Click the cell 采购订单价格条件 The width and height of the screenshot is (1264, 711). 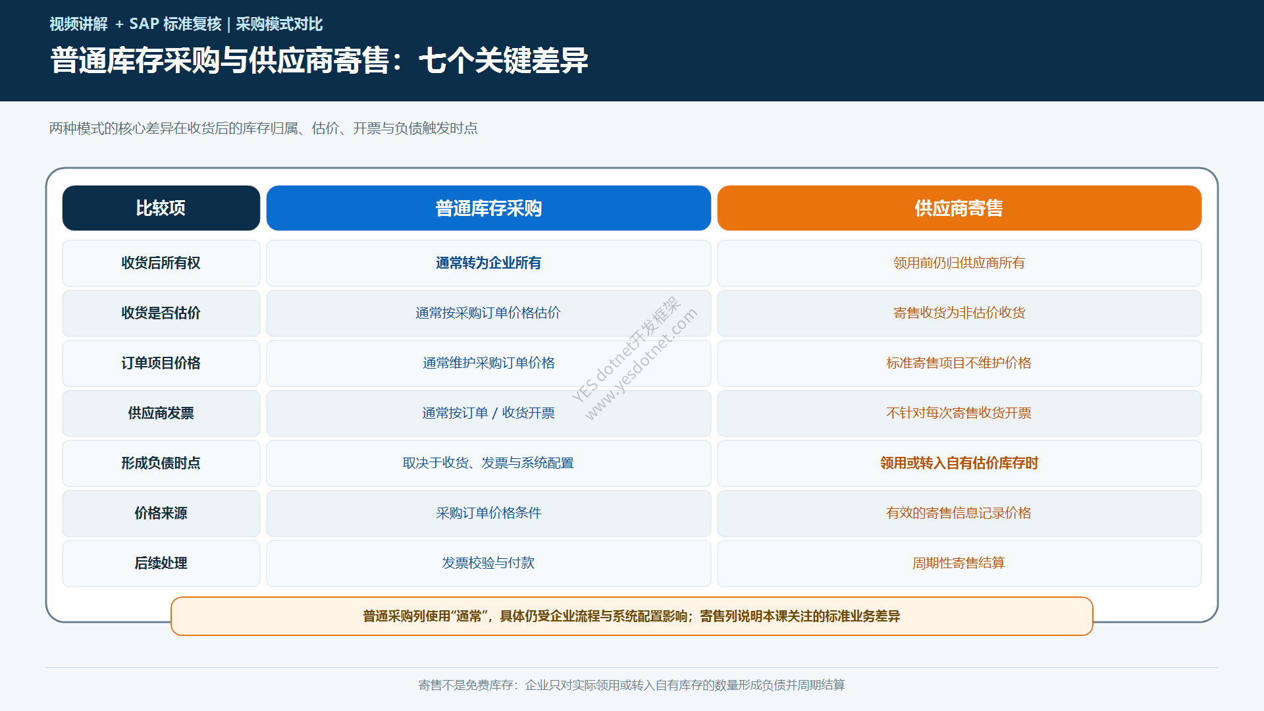click(488, 513)
